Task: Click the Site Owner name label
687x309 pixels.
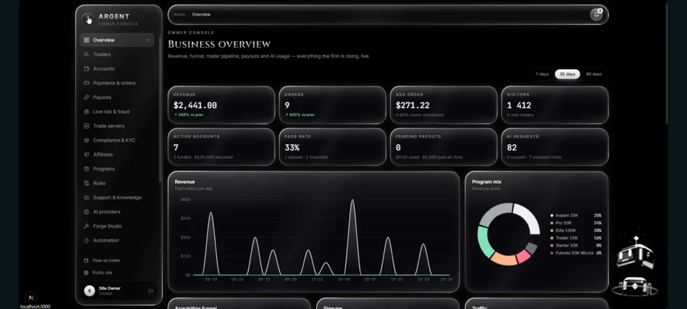Action: pos(109,289)
